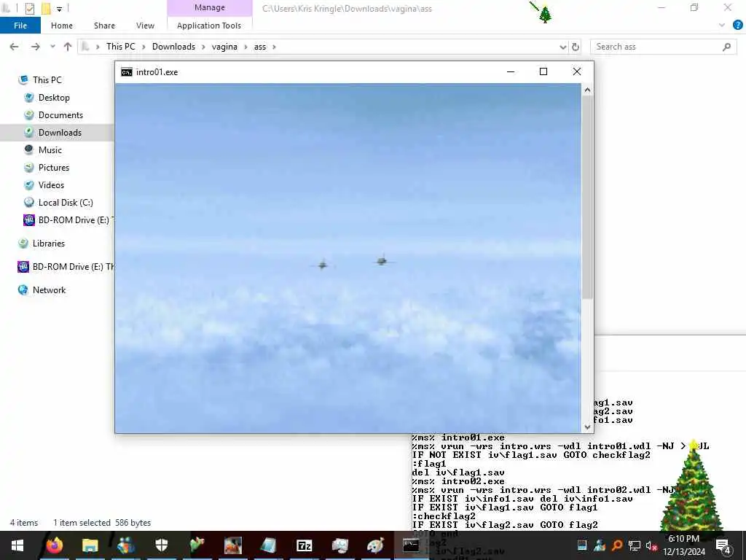Click the network status tray icon
The width and height of the screenshot is (746, 560).
coord(635,545)
